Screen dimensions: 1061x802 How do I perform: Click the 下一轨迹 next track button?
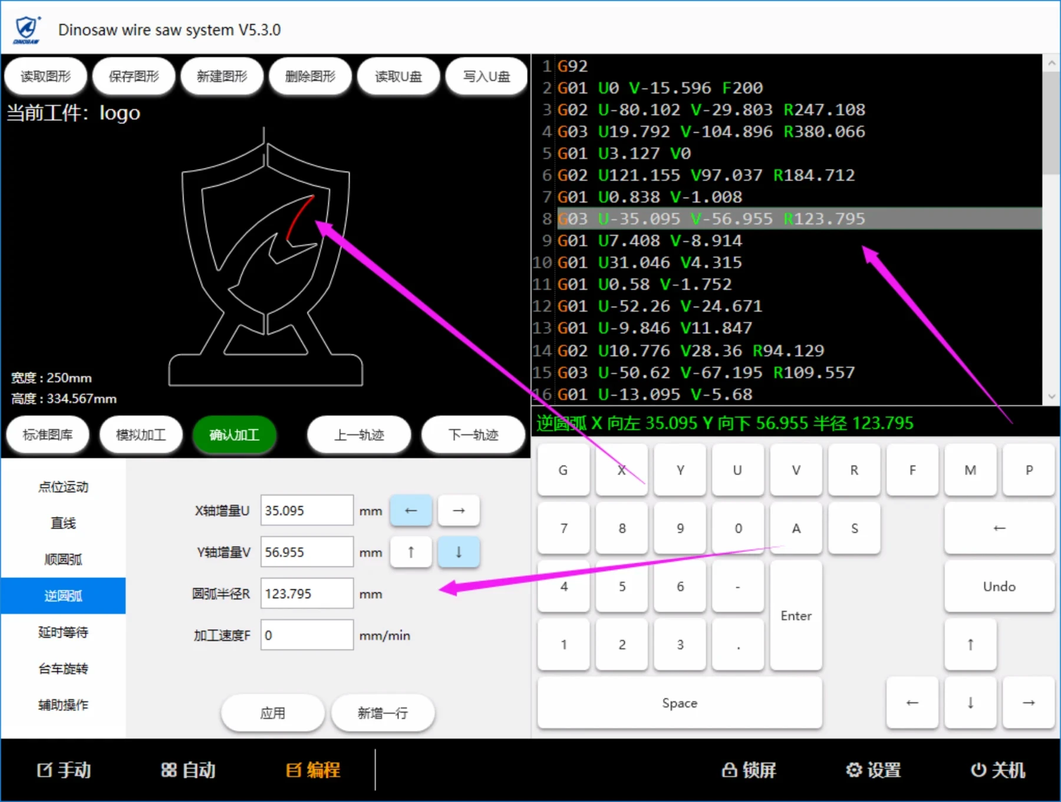pos(473,435)
